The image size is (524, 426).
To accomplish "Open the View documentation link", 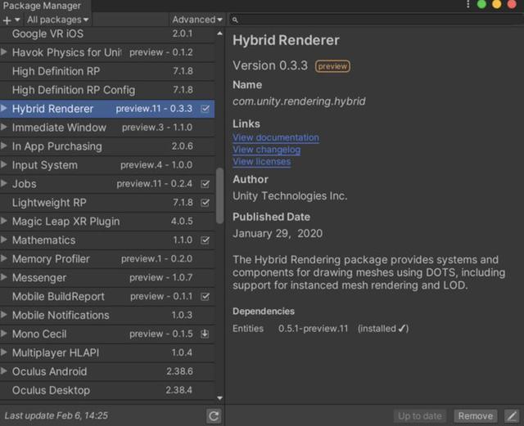I will pos(276,137).
